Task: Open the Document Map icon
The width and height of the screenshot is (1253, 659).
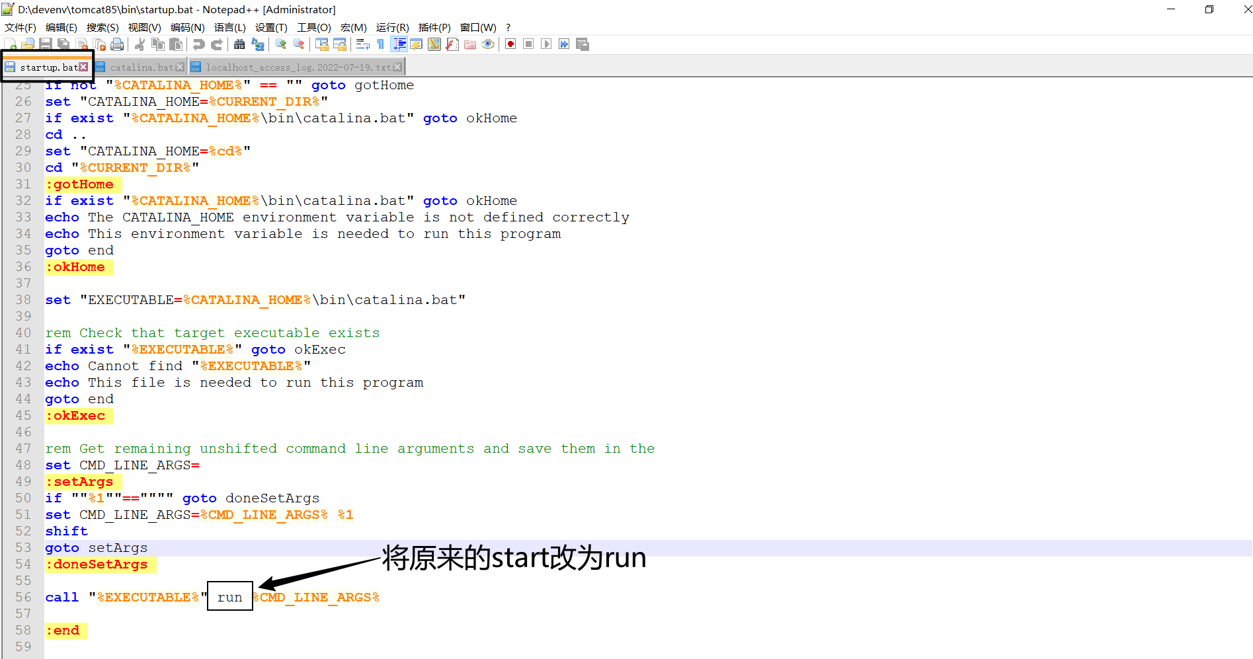Action: click(x=434, y=44)
